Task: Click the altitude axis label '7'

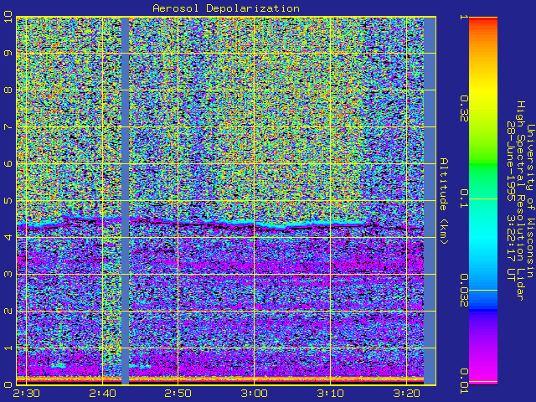Action: (x=8, y=126)
